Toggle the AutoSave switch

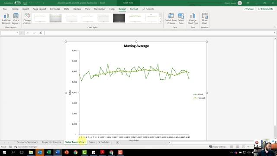[x=17, y=3]
